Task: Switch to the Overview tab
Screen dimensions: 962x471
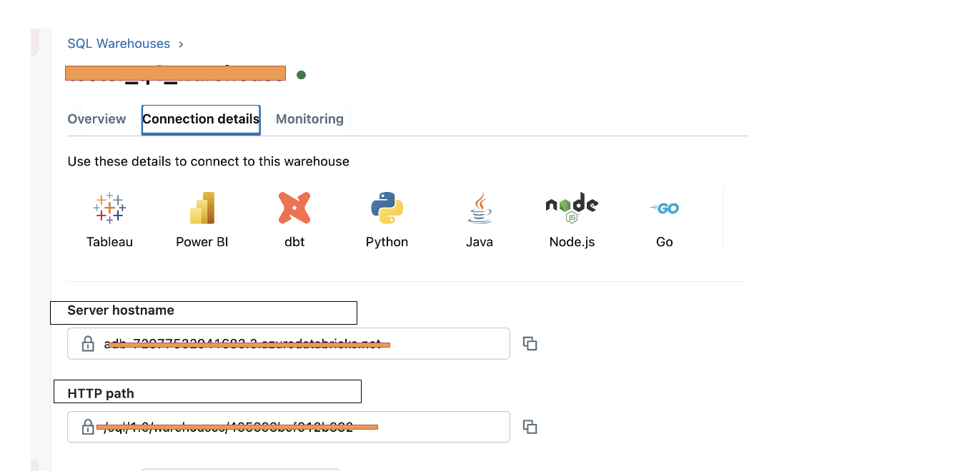Action: click(96, 118)
